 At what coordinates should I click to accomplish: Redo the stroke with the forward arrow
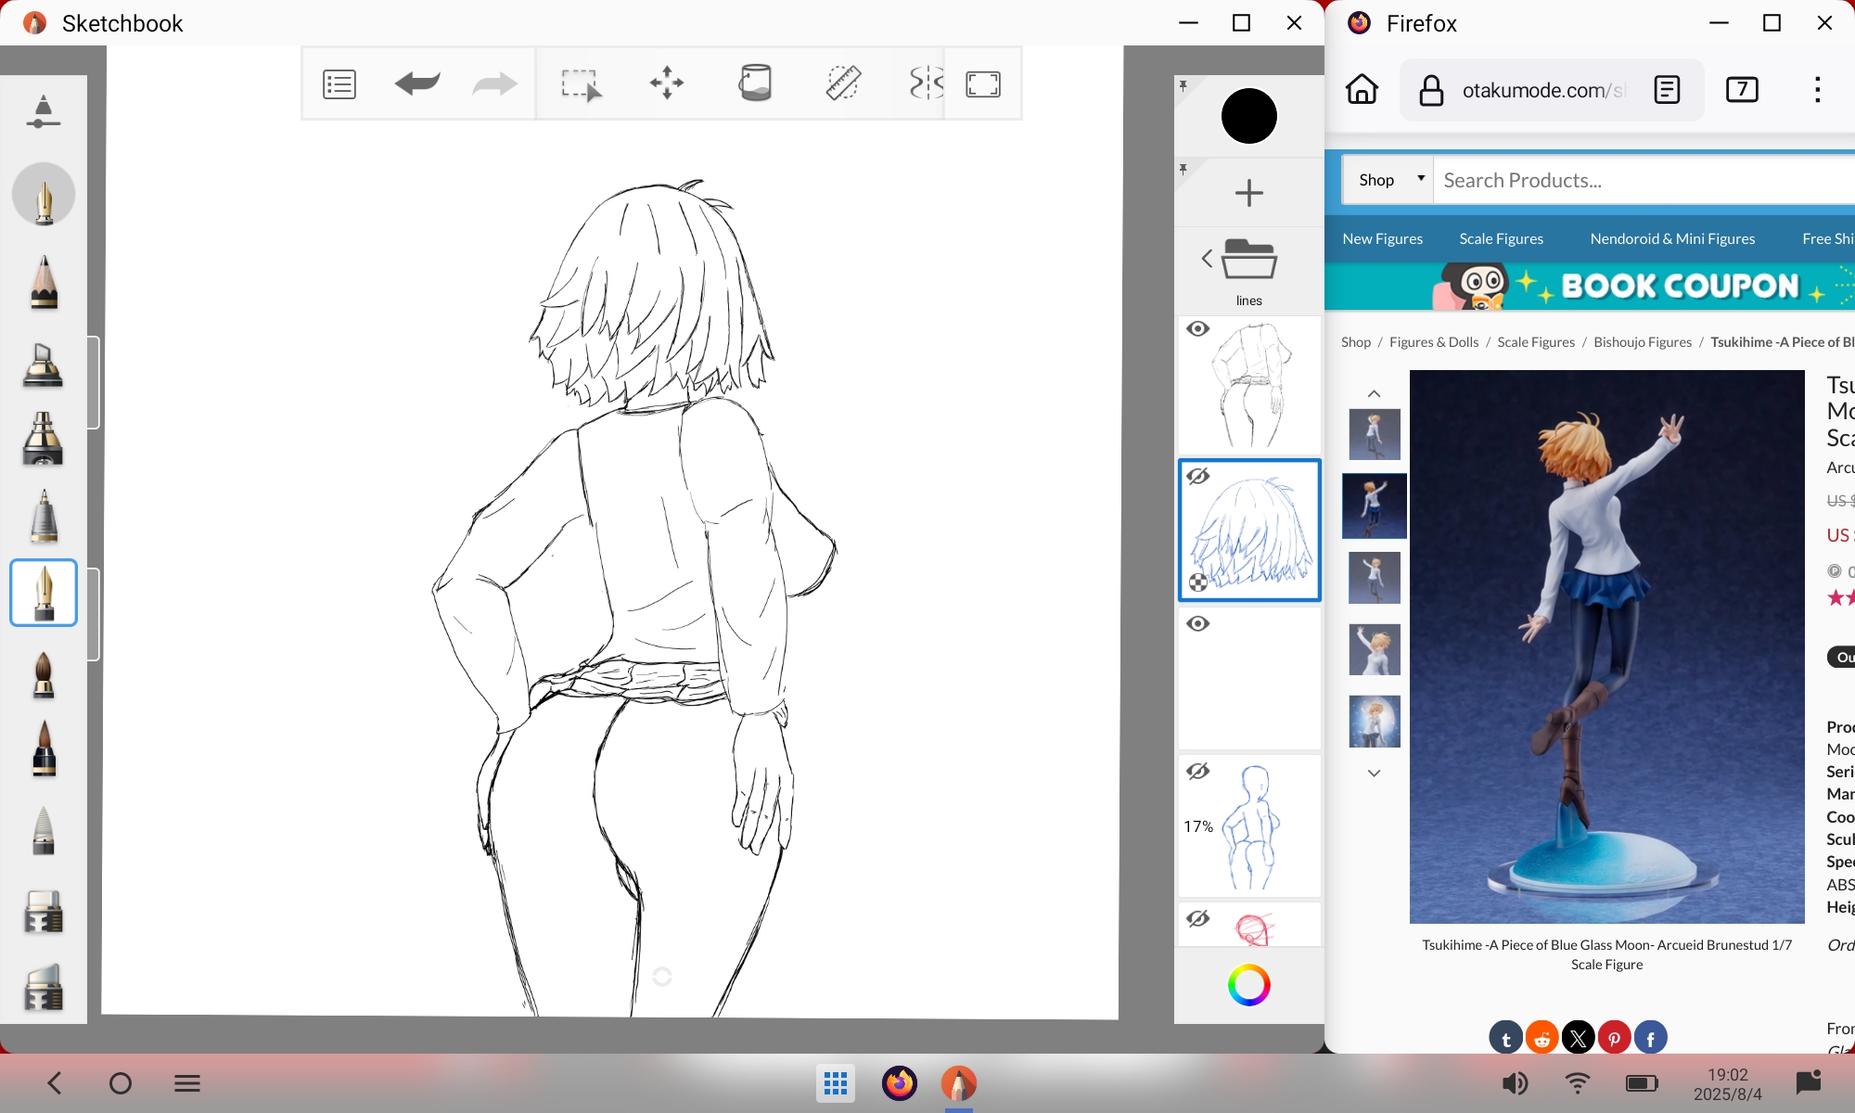click(x=494, y=84)
